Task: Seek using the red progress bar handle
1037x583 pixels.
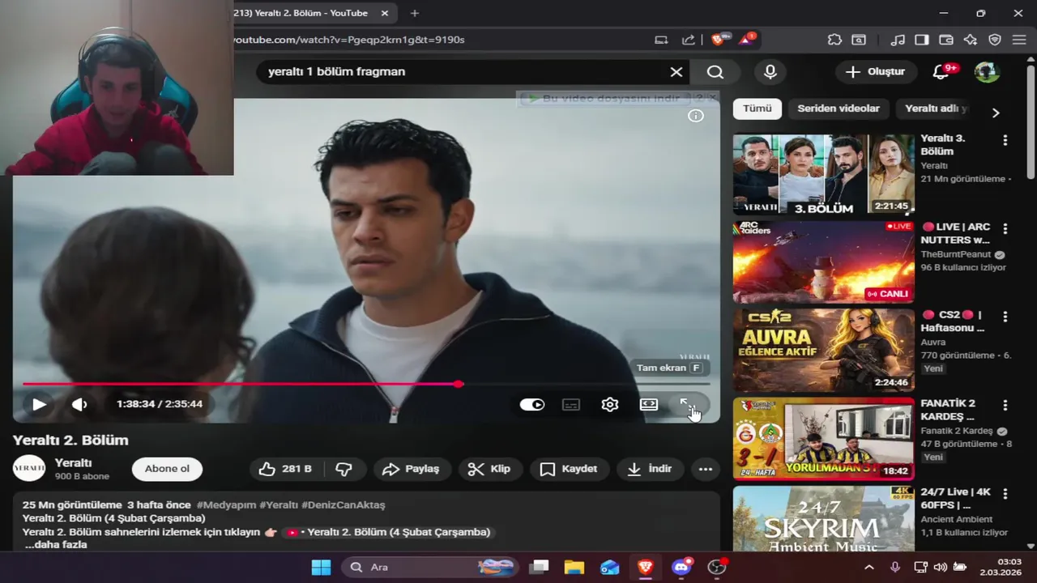Action: click(x=459, y=384)
